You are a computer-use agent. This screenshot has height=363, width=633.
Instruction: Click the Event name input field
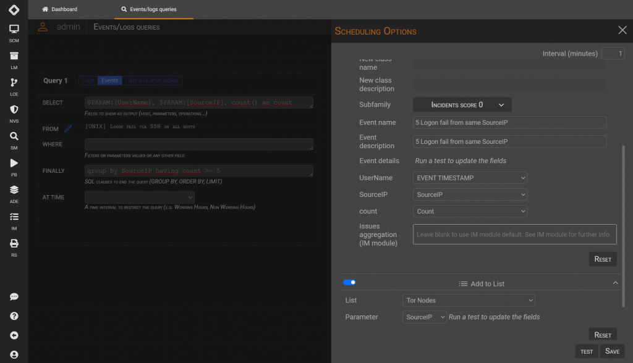509,123
